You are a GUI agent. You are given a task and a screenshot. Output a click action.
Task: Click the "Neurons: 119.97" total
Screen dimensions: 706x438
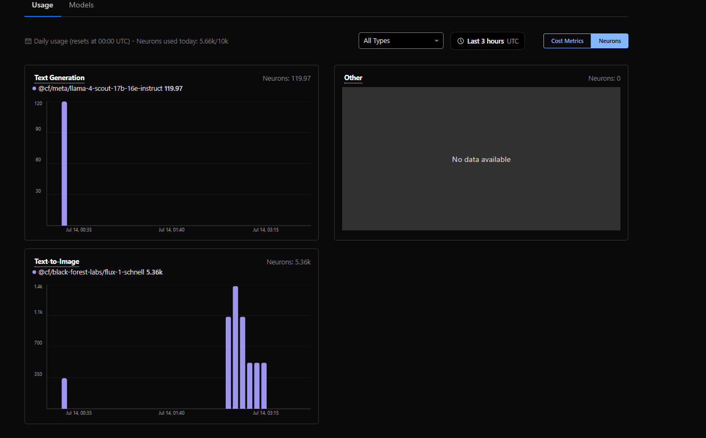(287, 79)
